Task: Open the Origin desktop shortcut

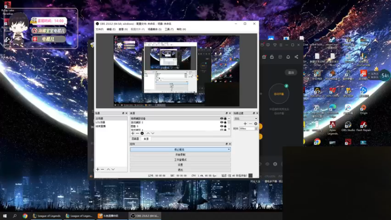Action: click(363, 110)
